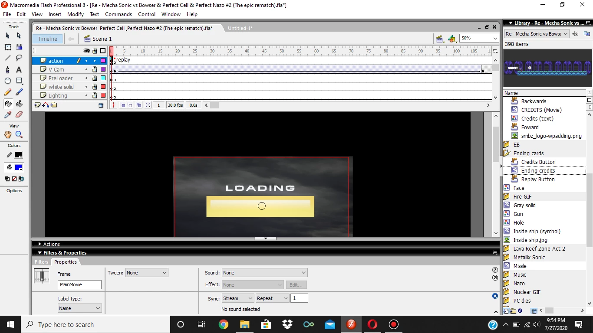Screen dimensions: 593x333
Task: Click Add Motion Guide icon
Action: tap(46, 105)
